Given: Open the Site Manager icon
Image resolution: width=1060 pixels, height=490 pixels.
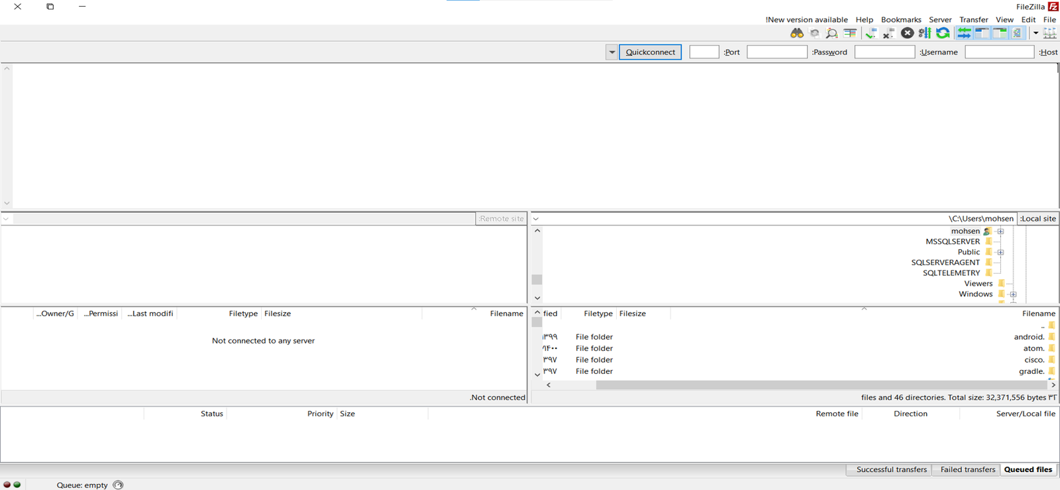Looking at the screenshot, I should pyautogui.click(x=1050, y=33).
